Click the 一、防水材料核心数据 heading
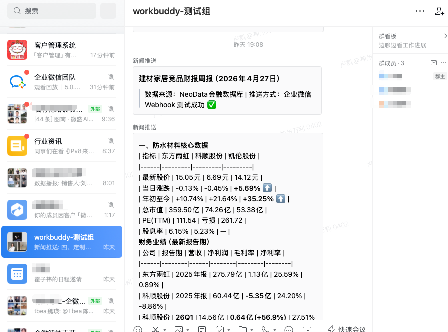Viewport: 448px width, 332px height. pyautogui.click(x=173, y=145)
